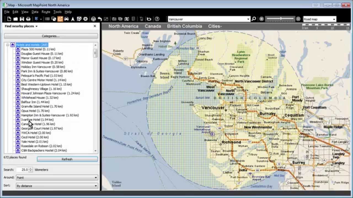
Task: Click the Open file toolbar icon
Action: click(15, 19)
